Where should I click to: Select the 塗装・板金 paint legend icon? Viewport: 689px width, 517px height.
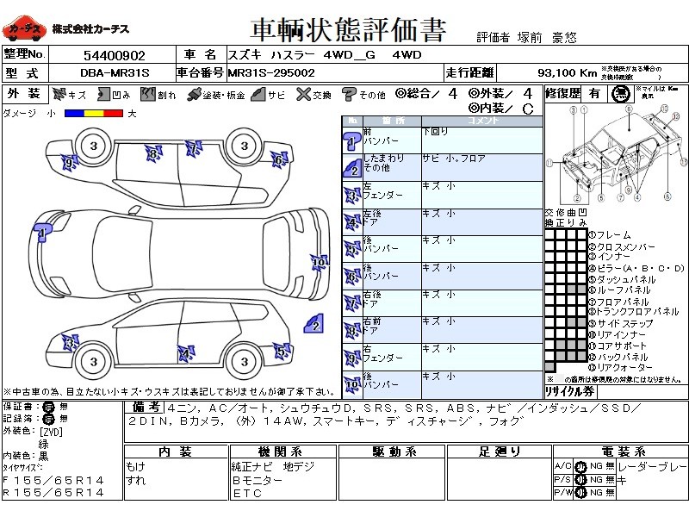click(x=193, y=94)
